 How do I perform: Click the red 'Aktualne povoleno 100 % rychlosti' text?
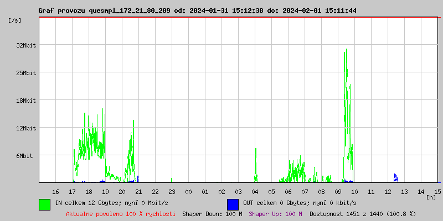pyautogui.click(x=121, y=214)
